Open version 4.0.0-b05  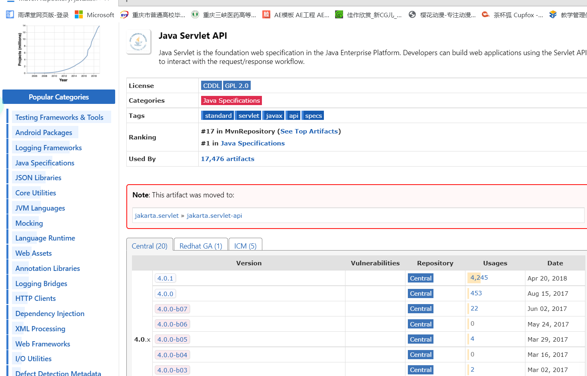pos(172,339)
